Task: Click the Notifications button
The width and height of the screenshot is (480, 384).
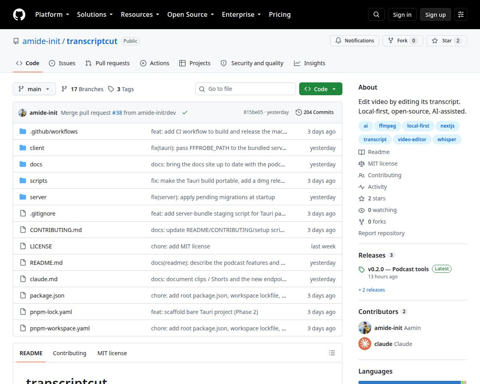Action: coord(354,41)
